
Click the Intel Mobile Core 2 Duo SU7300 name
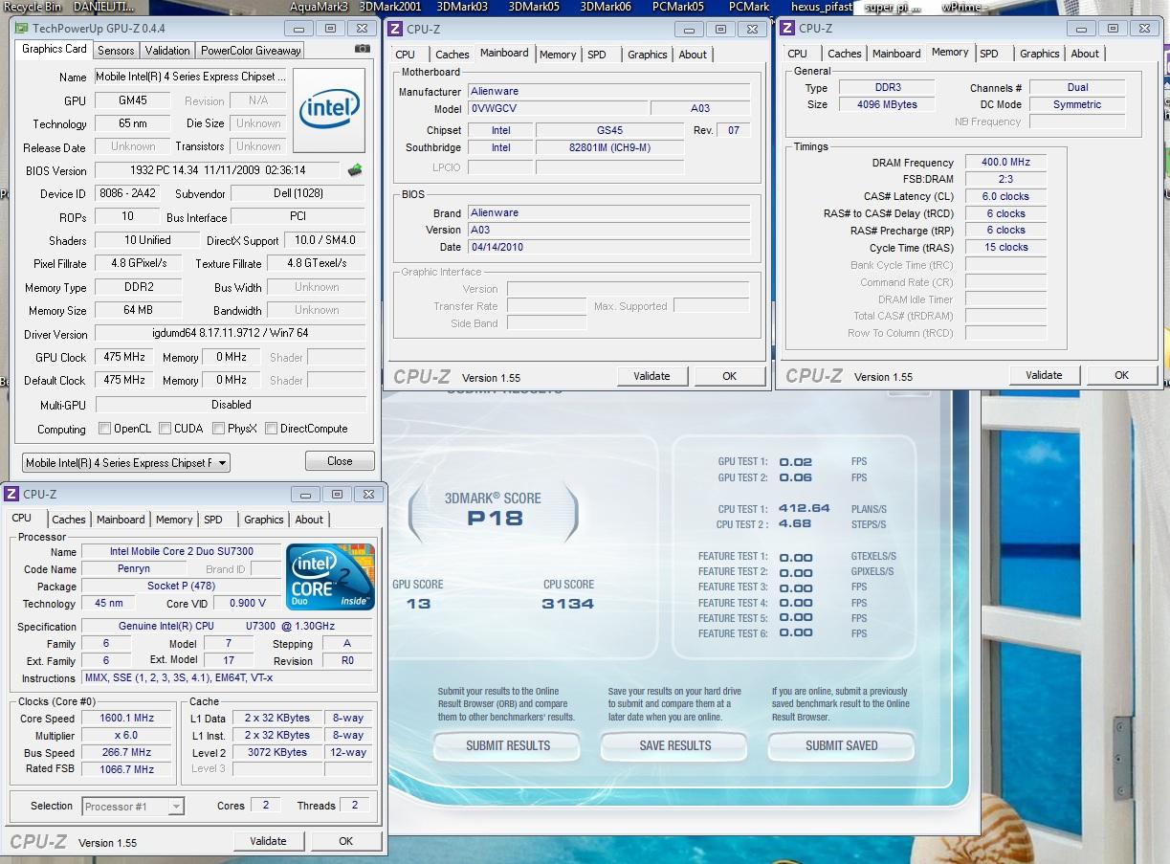181,552
